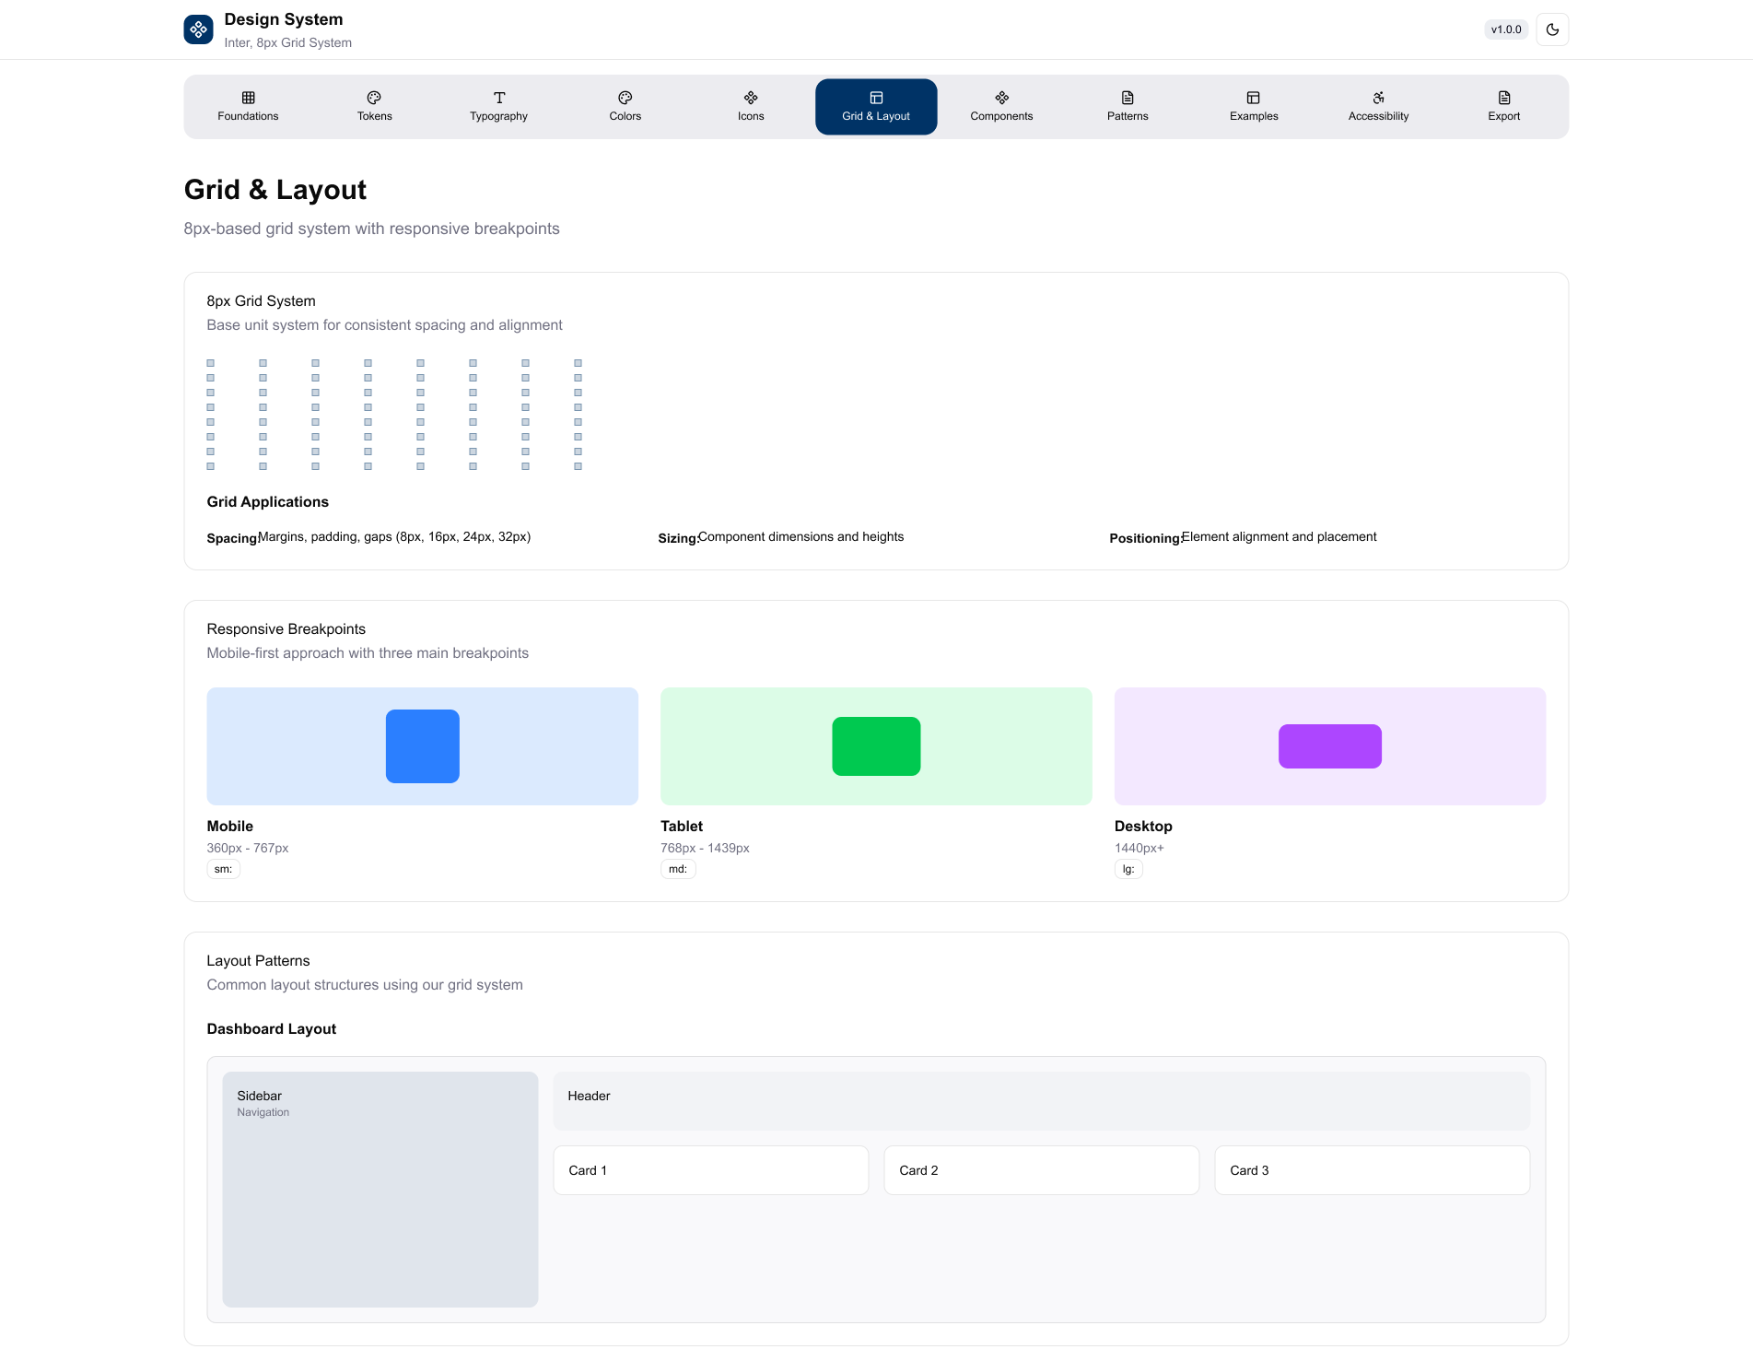Screen dimensions: 1753x1361
Task: Click the purple Desktop breakpoint rectangle
Action: (x=1330, y=746)
